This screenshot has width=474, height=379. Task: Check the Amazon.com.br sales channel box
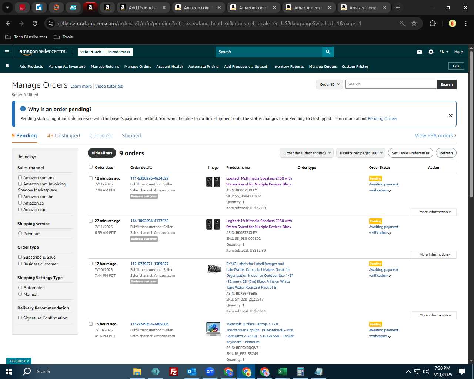[x=20, y=196]
